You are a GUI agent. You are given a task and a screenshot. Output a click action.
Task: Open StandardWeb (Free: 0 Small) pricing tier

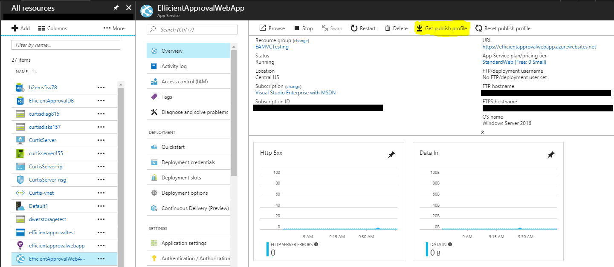pyautogui.click(x=514, y=62)
